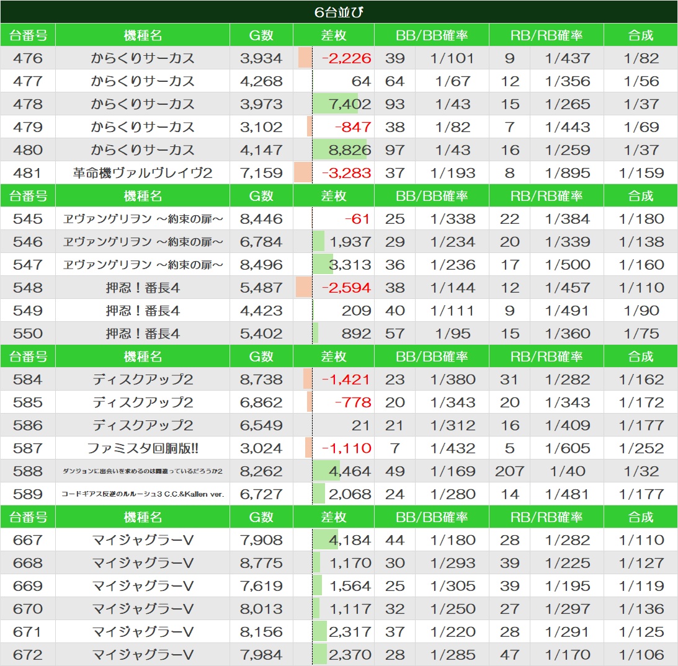Click the title '6台並び' at top
This screenshot has height=666, width=678.
(339, 12)
